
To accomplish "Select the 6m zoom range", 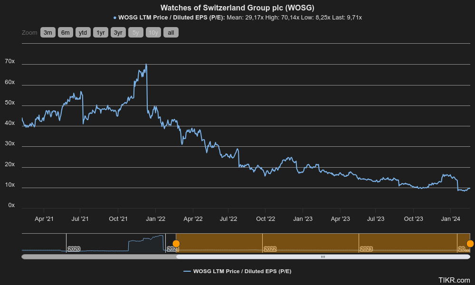I will [x=66, y=32].
